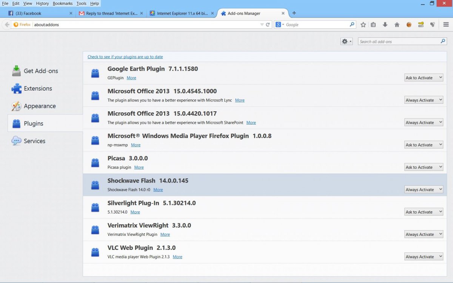453x283 pixels.
Task: Open activation dropdown for Microsoft SharePoint plugin
Action: click(424, 122)
